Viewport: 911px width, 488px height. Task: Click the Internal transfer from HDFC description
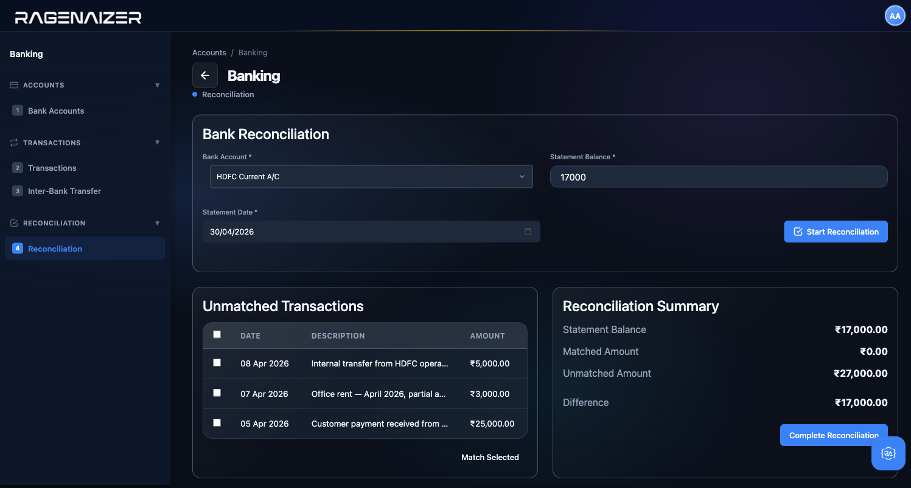[x=380, y=363]
